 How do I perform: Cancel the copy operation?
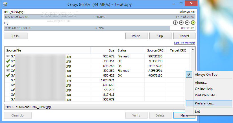tap(184, 36)
